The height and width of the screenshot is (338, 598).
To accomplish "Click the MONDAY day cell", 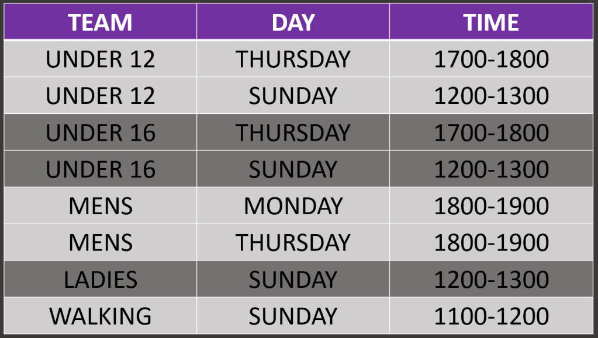I will coord(293,206).
